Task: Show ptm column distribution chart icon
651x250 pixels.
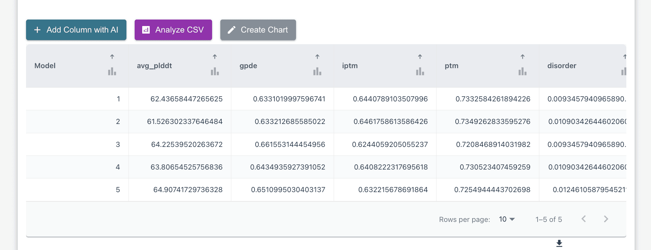Action: point(523,72)
